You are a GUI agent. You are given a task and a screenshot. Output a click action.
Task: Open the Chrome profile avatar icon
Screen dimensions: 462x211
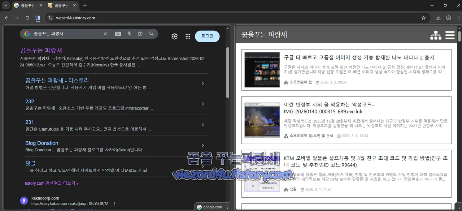click(x=448, y=17)
